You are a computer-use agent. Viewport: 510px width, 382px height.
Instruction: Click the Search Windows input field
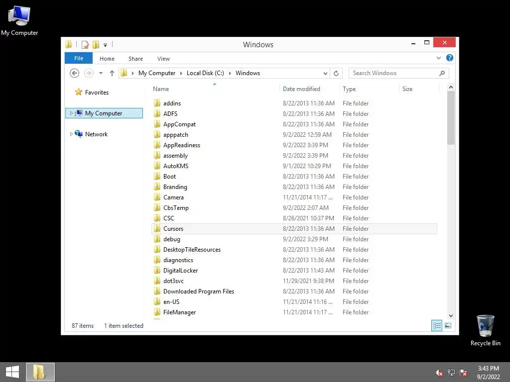coord(393,73)
